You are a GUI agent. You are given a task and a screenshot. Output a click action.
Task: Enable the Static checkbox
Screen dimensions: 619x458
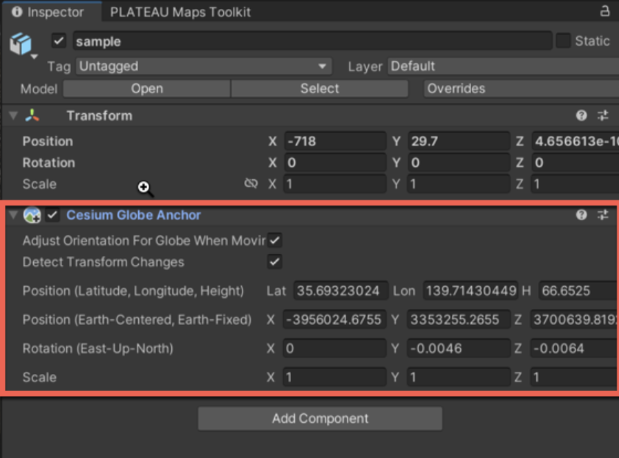[563, 41]
